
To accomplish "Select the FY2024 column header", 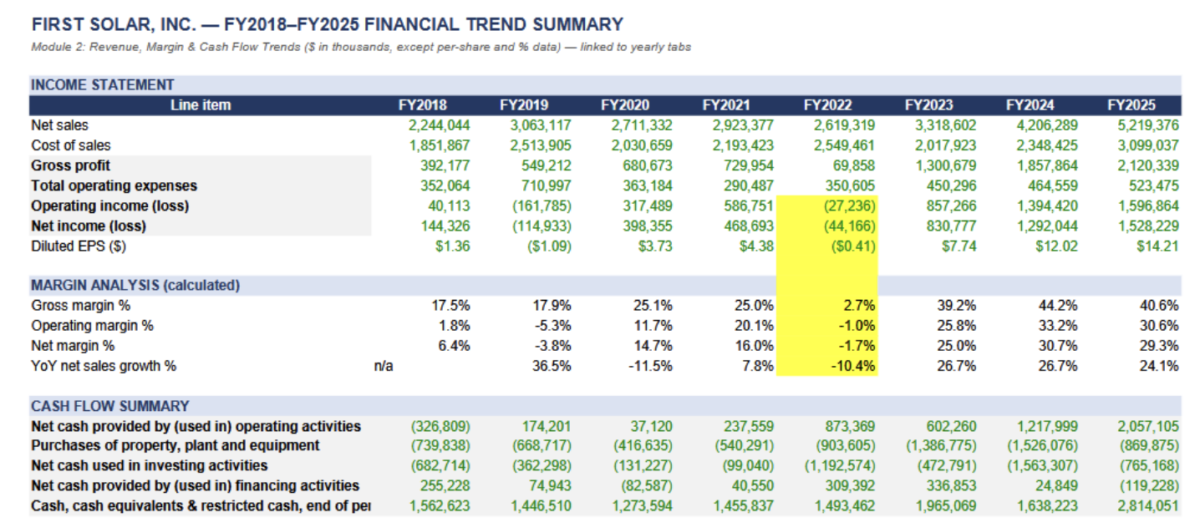I will [1030, 105].
